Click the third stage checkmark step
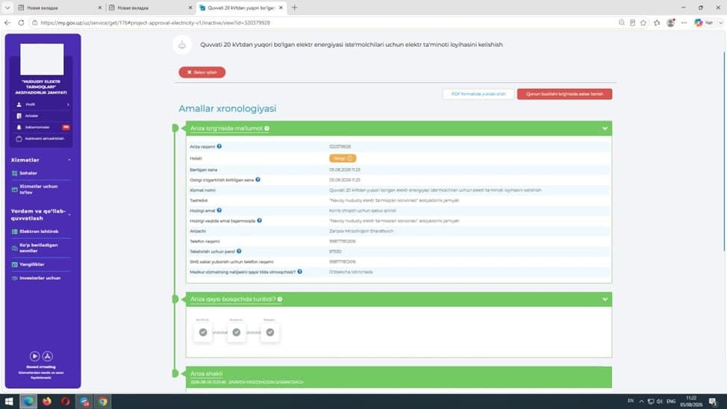The width and height of the screenshot is (727, 409). (x=270, y=332)
